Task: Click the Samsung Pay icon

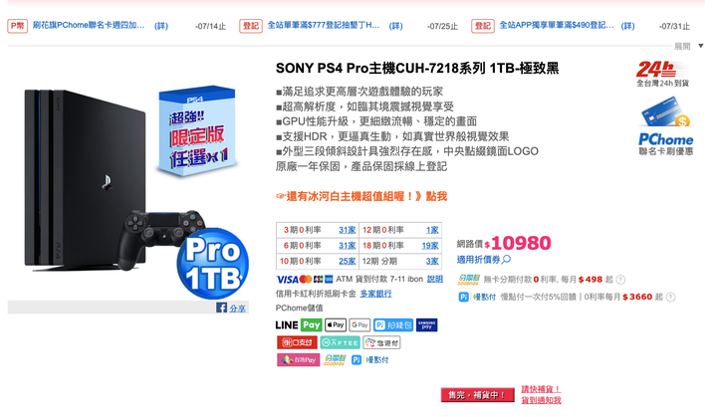Action: pos(426,325)
